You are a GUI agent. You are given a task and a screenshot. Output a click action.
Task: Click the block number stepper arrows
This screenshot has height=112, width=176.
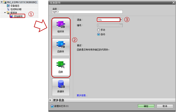coord(121,25)
